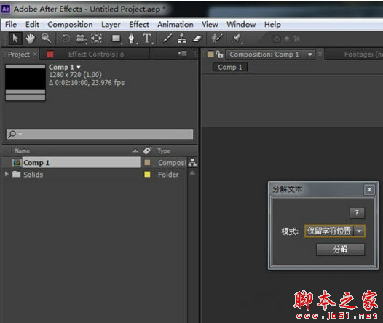This screenshot has width=383, height=323.
Task: Toggle the composition viewer lock icon
Action: point(220,54)
